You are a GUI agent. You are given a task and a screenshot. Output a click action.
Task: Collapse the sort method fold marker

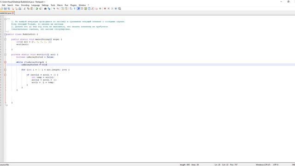coord(5,54)
